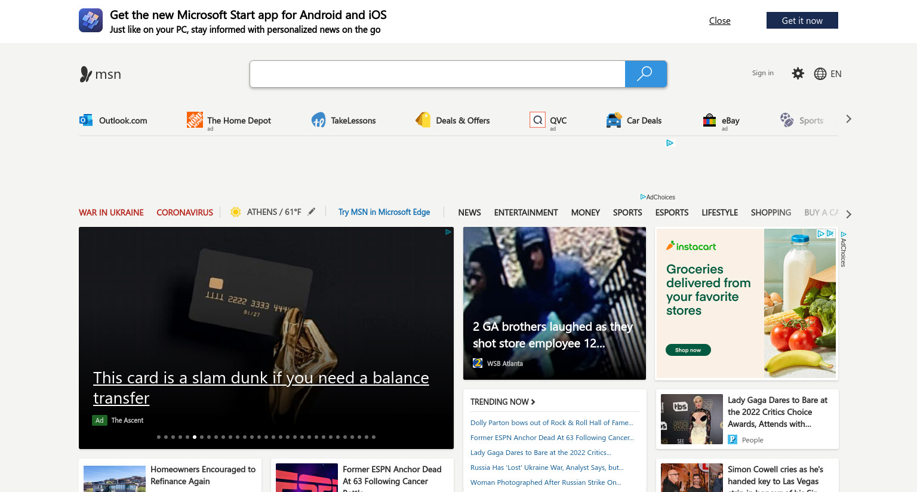This screenshot has width=917, height=492.
Task: Open the WAR IN UKRAINE link
Action: (111, 213)
